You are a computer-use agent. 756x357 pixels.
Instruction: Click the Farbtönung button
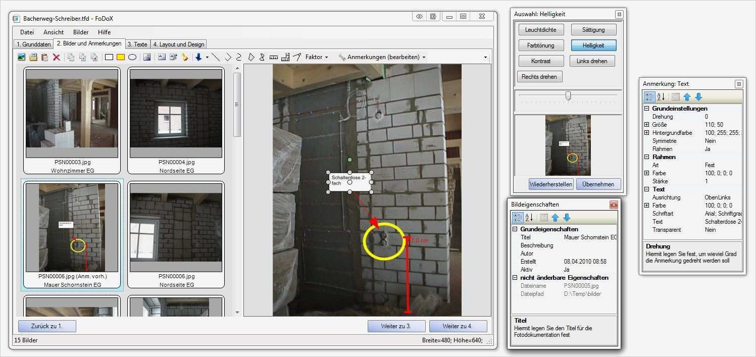(x=540, y=45)
